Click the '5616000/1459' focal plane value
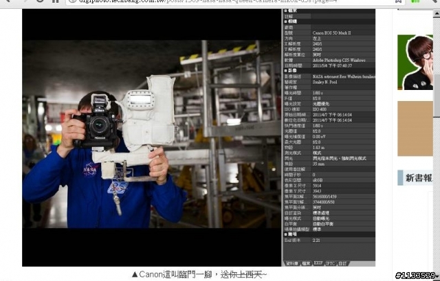The image size is (440, 281). coord(324,196)
